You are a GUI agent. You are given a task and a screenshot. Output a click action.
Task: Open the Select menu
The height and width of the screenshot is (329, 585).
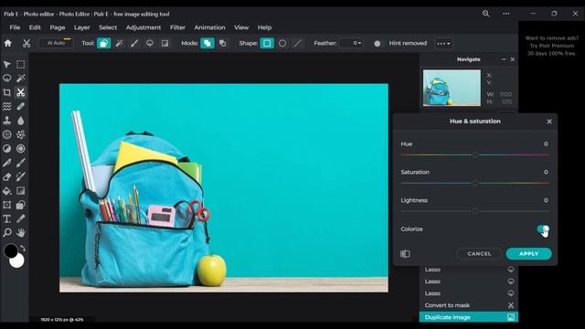point(108,27)
